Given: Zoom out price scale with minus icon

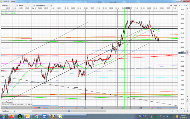Looking at the screenshot, I should [187, 108].
